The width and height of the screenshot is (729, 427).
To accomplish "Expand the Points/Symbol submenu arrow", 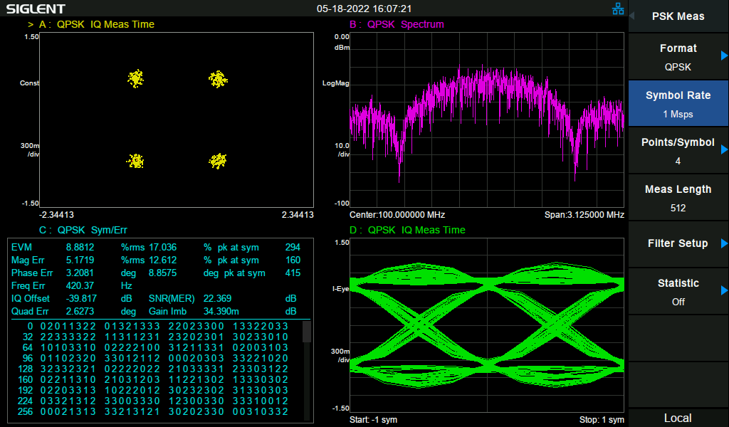I will (x=724, y=149).
